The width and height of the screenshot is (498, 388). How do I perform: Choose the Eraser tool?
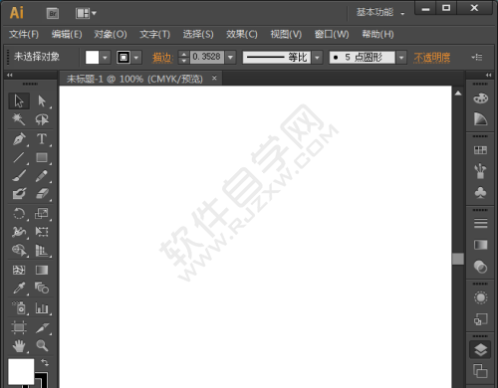pos(42,194)
